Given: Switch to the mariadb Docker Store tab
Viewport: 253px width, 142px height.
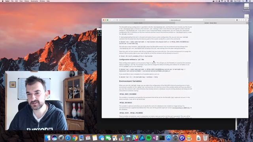Looking at the screenshot, I should pos(211,23).
